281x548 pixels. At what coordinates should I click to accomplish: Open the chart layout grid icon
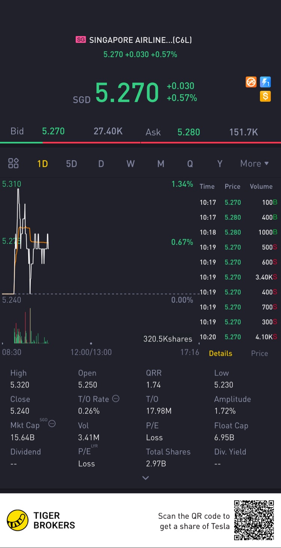pyautogui.click(x=13, y=163)
